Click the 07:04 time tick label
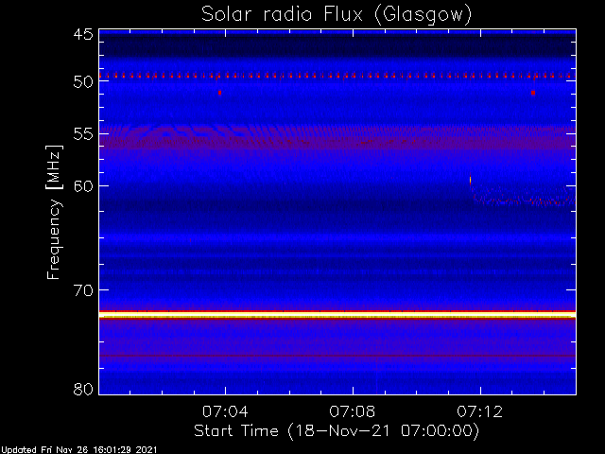 (x=225, y=411)
